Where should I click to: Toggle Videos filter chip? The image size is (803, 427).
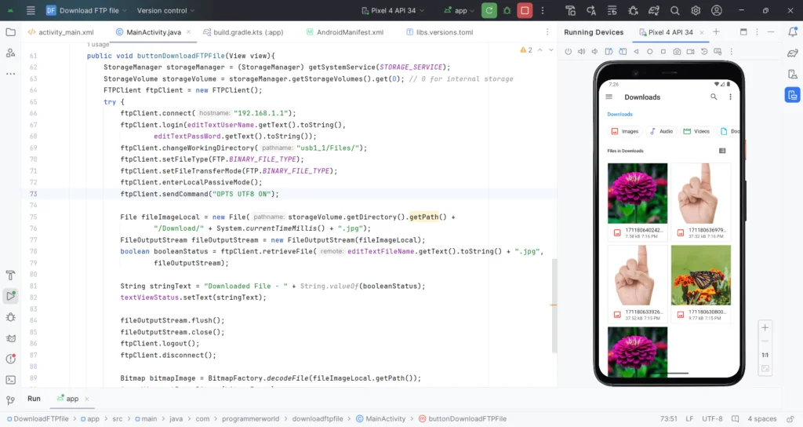(x=696, y=131)
